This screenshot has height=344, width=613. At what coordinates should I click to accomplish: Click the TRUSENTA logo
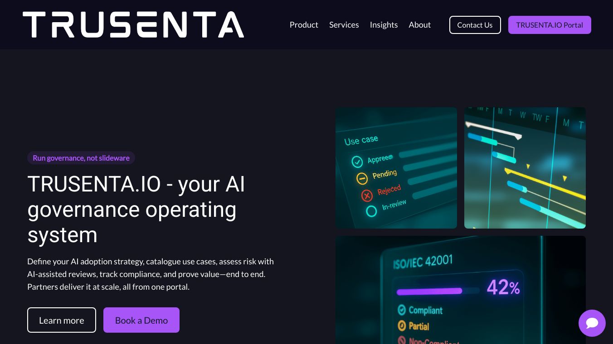(133, 24)
